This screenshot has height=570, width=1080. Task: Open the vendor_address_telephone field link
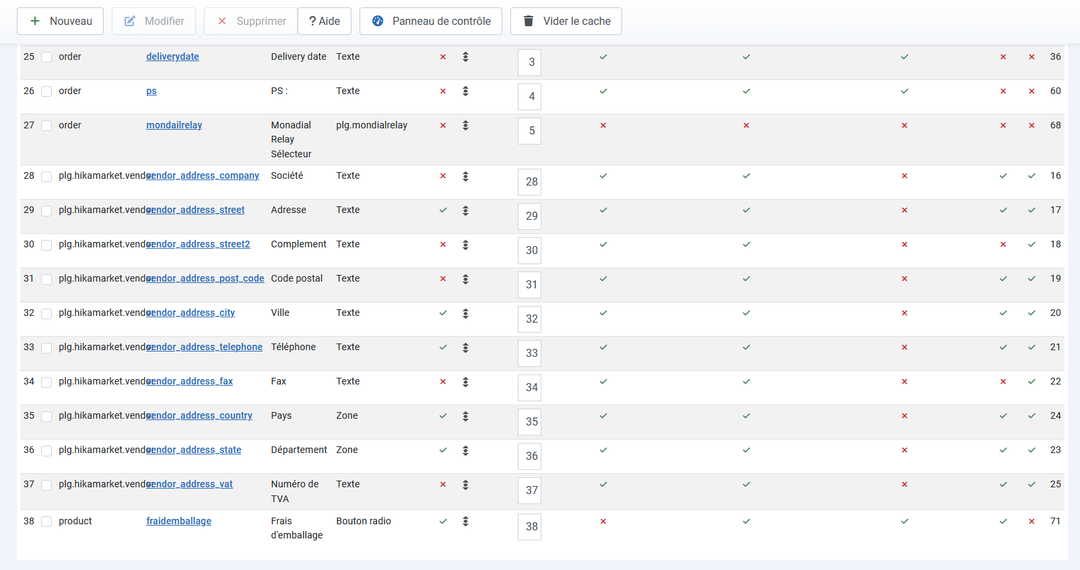point(205,348)
